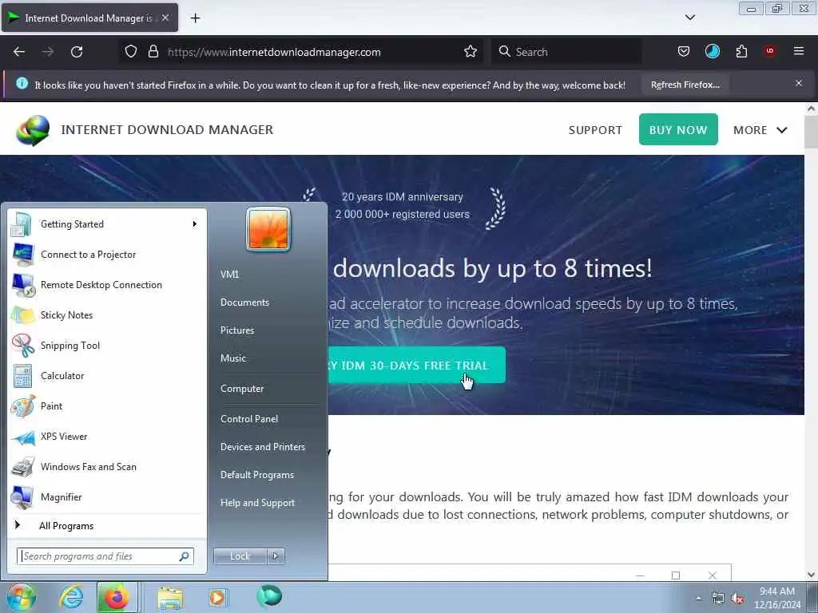Click the Refresh Firefox button
Viewport: 818px width, 613px height.
[685, 85]
